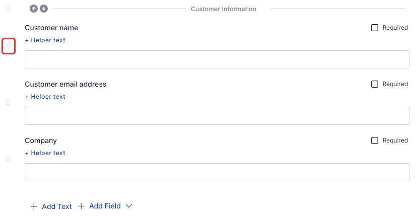
Task: Click the plus icon before Add Text
Action: 34,206
